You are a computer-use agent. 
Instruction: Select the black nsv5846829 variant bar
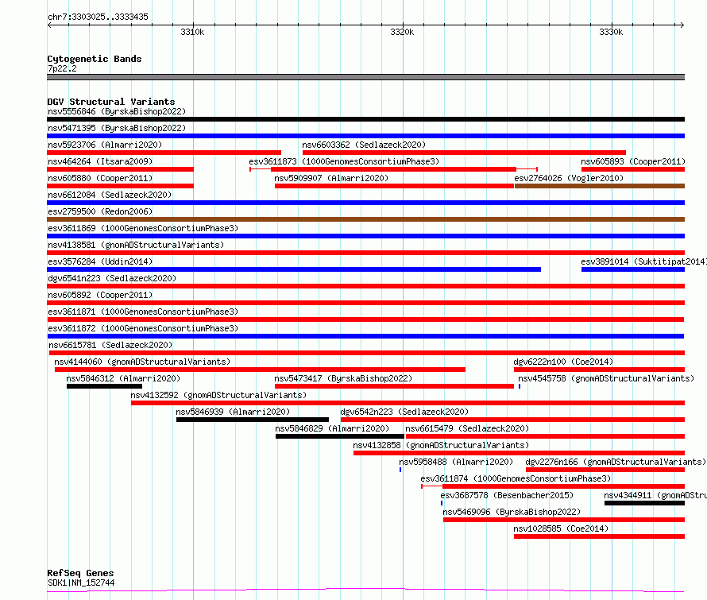point(340,436)
